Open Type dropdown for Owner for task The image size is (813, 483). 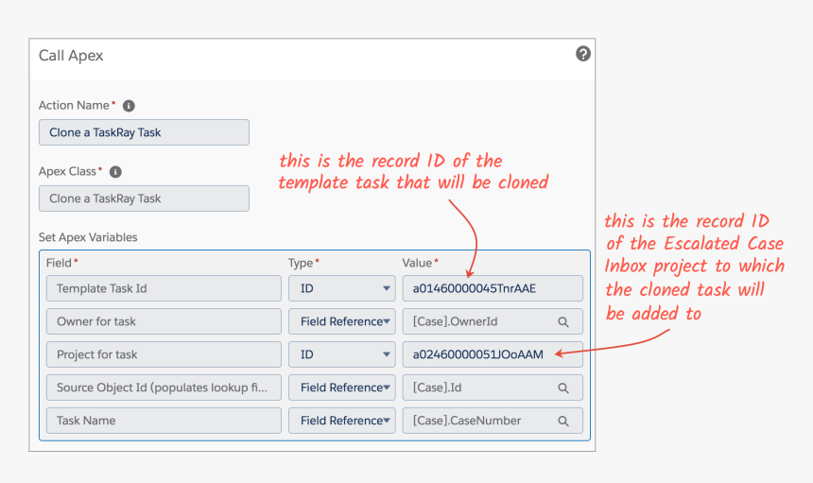coord(341,321)
